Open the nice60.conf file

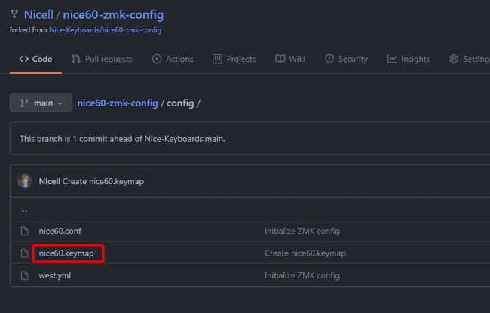[x=60, y=231]
